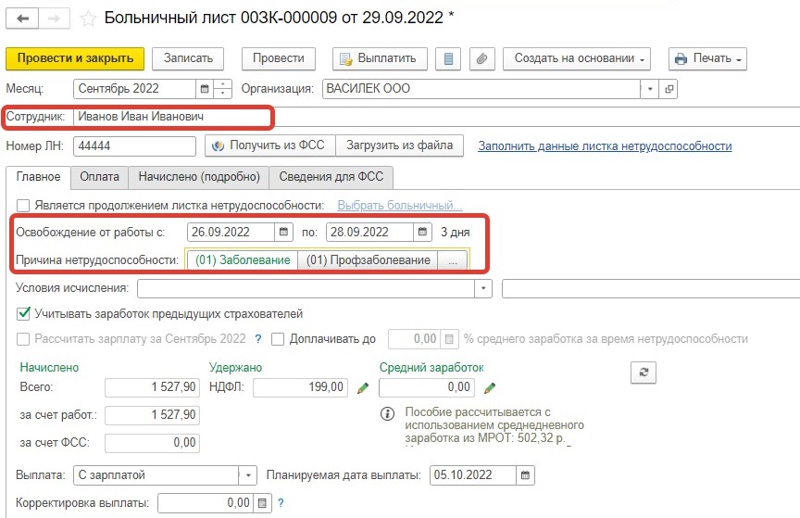Viewport: 800px width, 518px height.
Task: Open the attached files paperclip icon
Action: [x=481, y=58]
